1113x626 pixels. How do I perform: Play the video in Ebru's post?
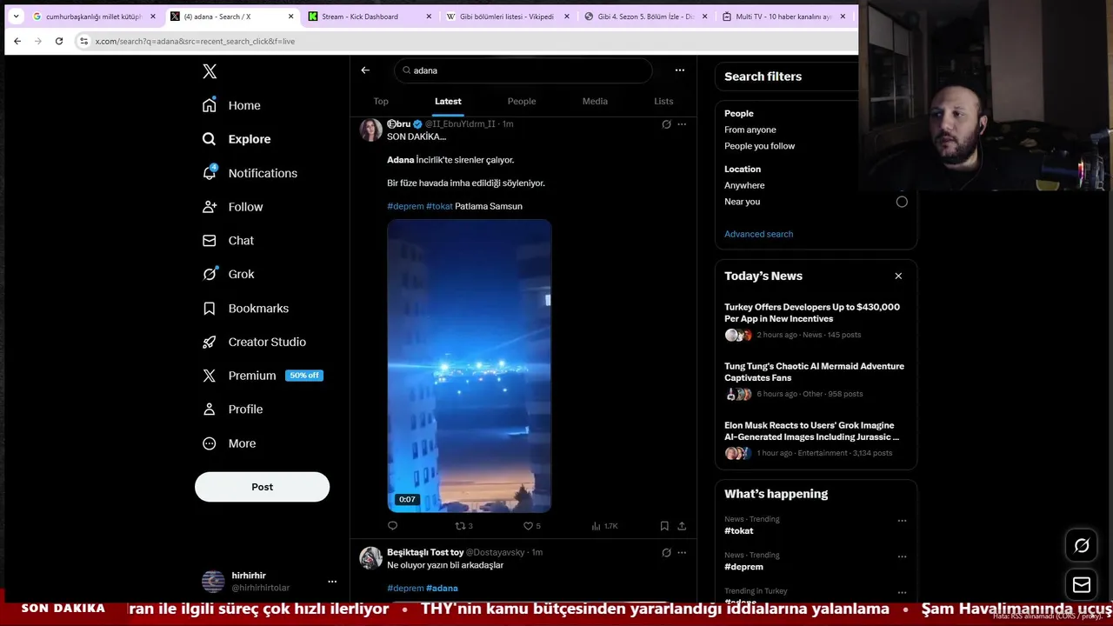click(470, 366)
